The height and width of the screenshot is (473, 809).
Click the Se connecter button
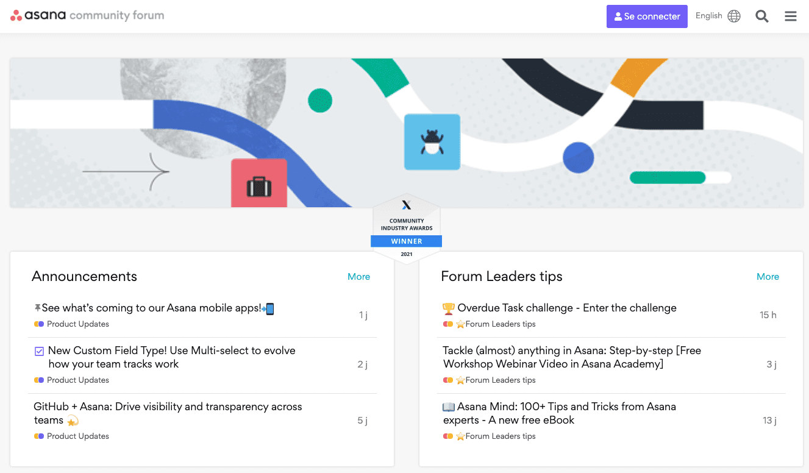click(x=647, y=16)
